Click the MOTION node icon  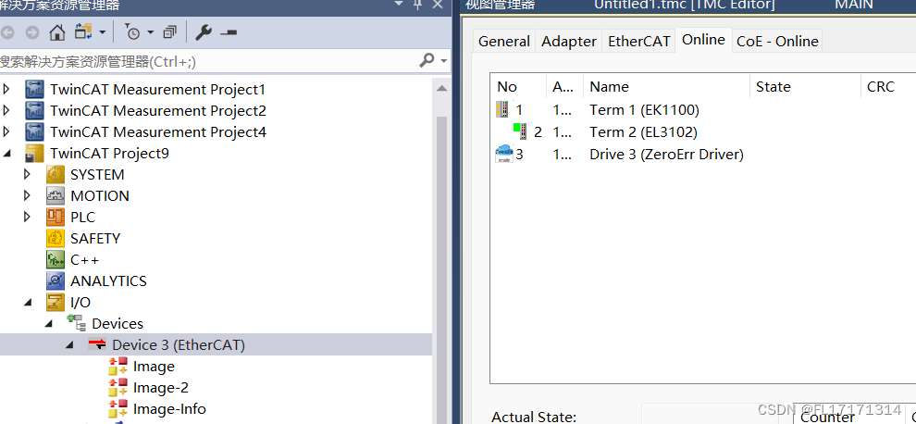click(x=56, y=196)
